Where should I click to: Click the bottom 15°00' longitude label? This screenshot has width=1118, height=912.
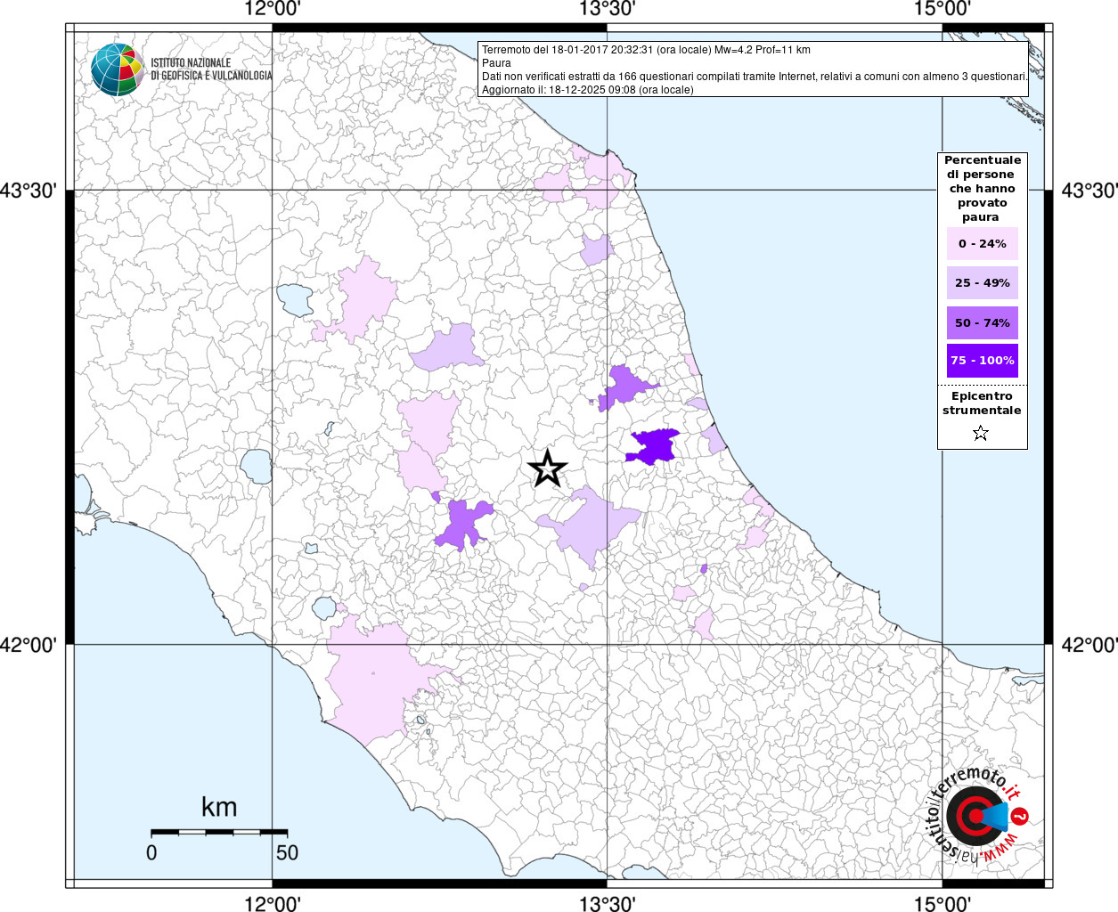pos(943,904)
